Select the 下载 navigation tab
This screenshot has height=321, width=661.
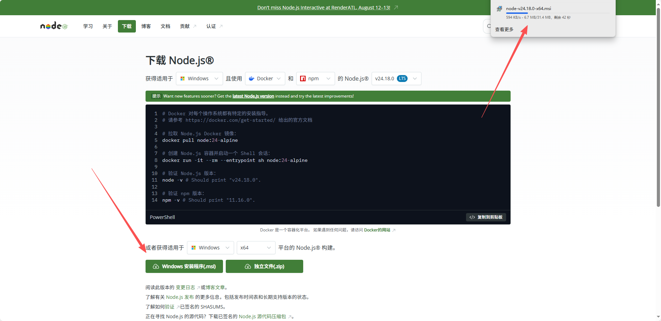point(127,26)
